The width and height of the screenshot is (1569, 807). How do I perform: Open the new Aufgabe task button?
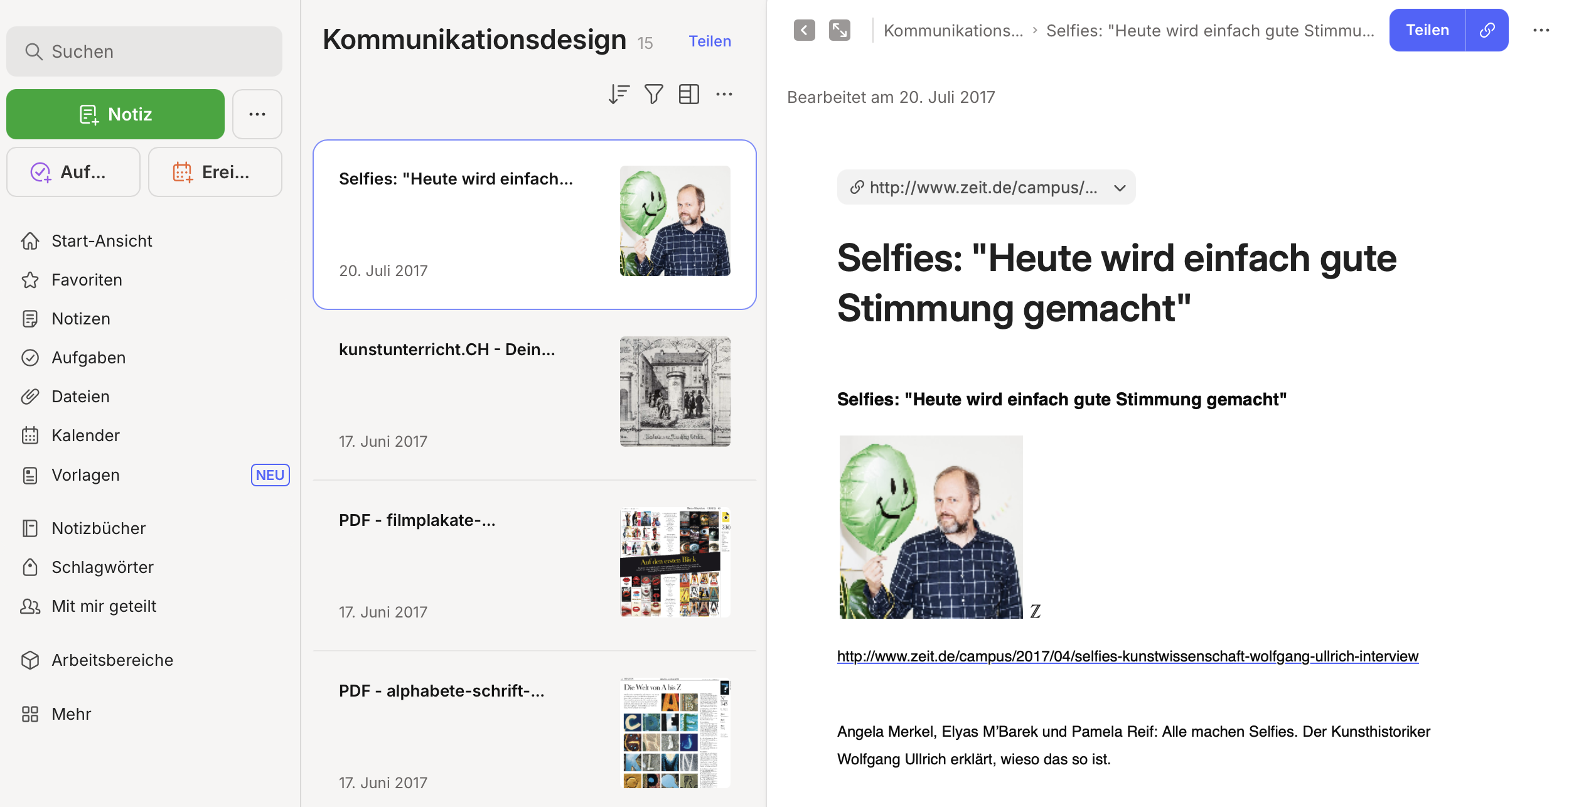tap(73, 172)
